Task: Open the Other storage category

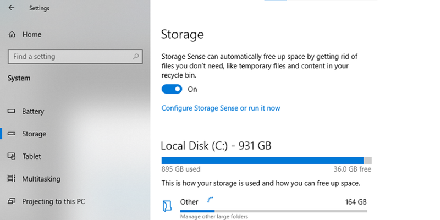Action: pos(189,202)
